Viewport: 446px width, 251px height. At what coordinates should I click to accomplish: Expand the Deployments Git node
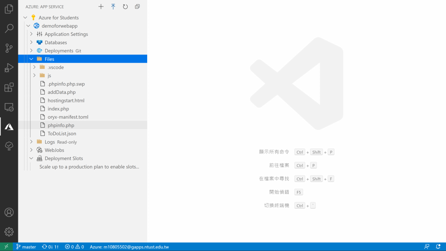[x=31, y=51]
